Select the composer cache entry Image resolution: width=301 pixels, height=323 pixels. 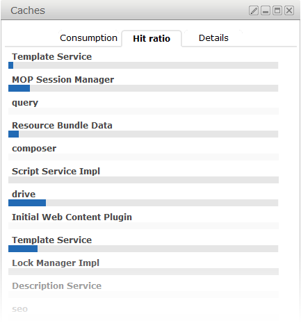coord(34,149)
